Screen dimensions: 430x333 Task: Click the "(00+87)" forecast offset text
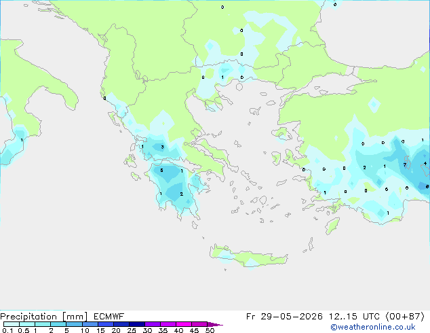(x=405, y=317)
